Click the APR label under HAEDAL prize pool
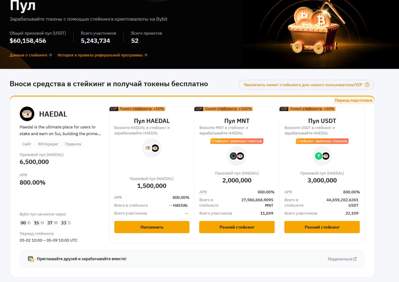 tap(23, 175)
